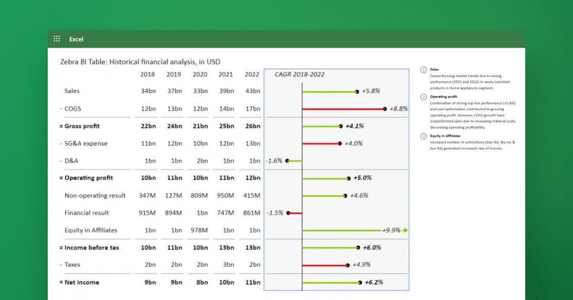This screenshot has width=573, height=300.
Task: Click the CAGR 2018-2022 chart title
Action: coord(300,74)
